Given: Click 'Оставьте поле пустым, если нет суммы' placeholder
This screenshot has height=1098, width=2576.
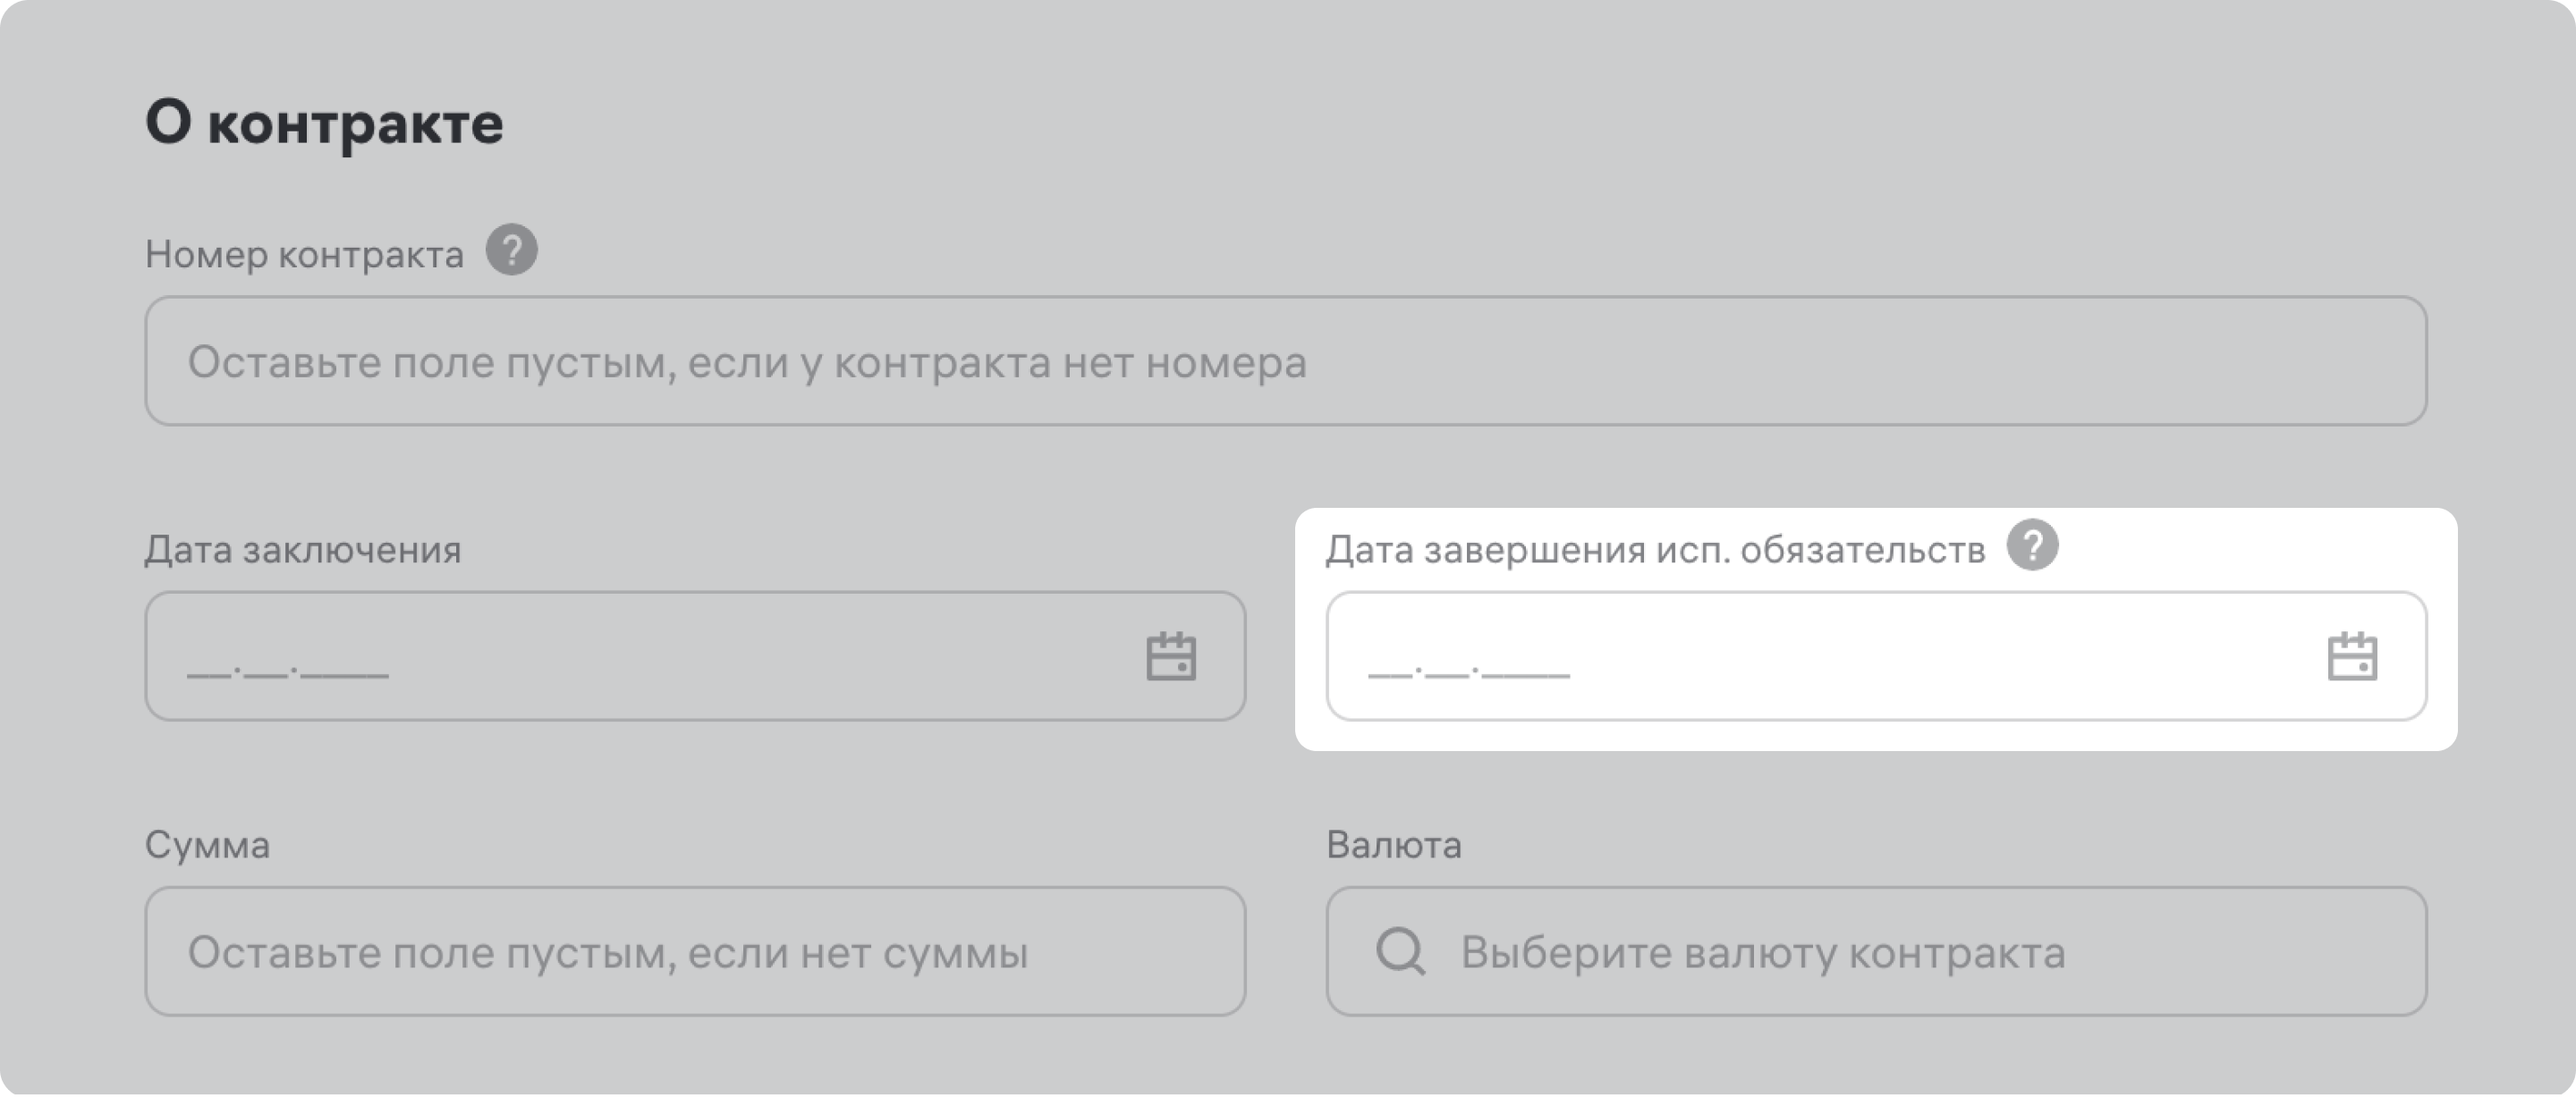Looking at the screenshot, I should coord(607,953).
